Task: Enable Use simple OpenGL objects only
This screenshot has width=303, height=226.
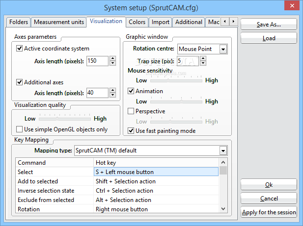Action: click(x=19, y=129)
